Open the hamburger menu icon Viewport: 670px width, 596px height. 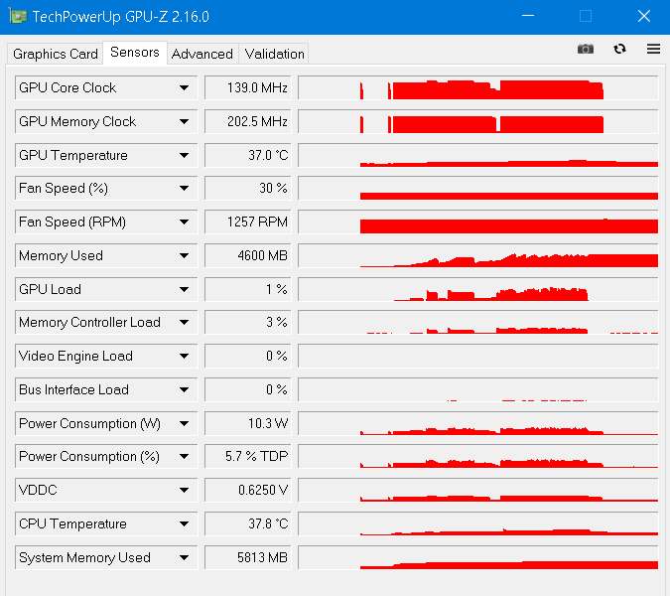click(653, 49)
